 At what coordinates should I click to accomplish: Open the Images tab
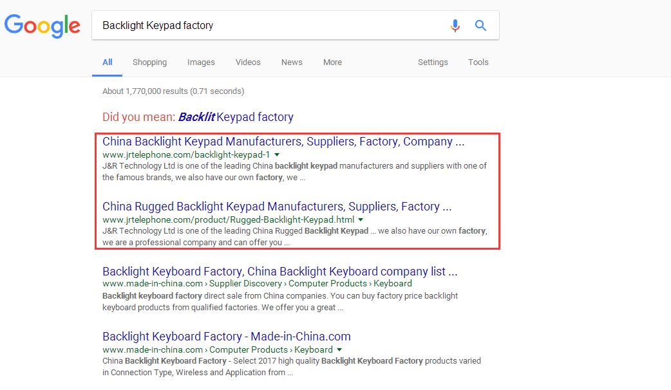click(201, 62)
